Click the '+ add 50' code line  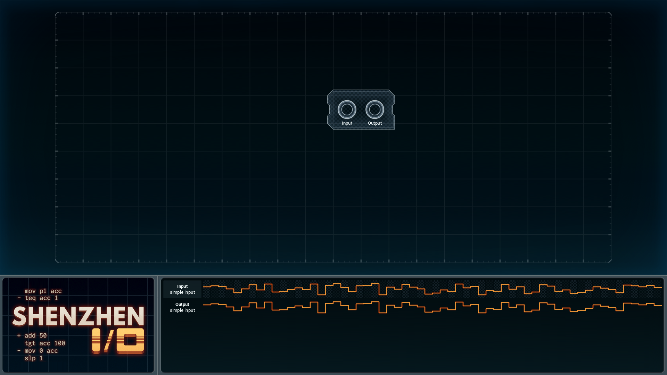click(x=32, y=335)
